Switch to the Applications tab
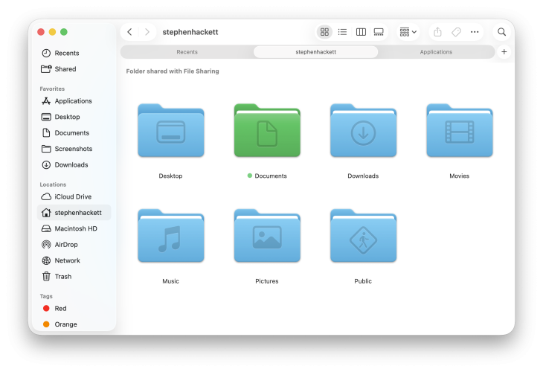This screenshot has width=543, height=372. [x=436, y=52]
